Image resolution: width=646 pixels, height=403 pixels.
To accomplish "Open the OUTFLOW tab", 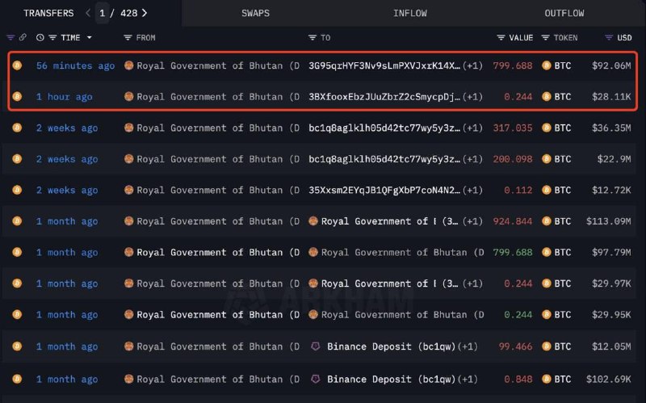I will 564,13.
